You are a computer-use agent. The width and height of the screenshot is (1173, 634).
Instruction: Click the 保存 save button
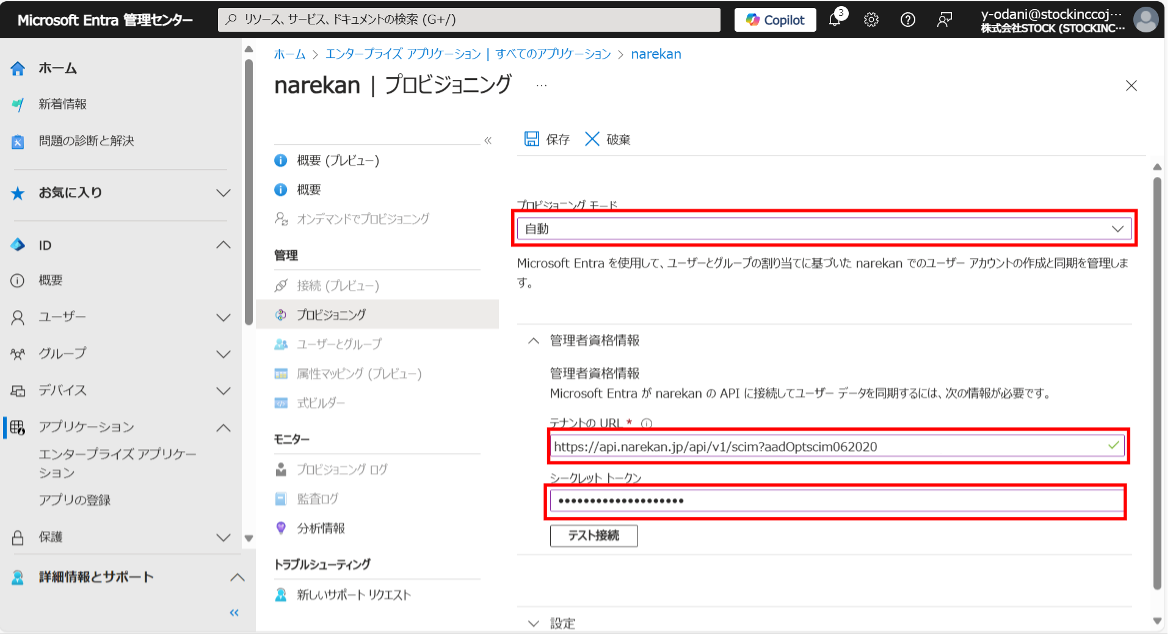point(547,139)
